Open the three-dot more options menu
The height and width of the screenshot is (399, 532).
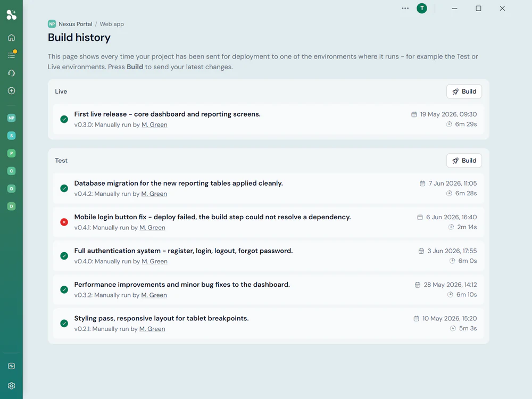tap(405, 8)
